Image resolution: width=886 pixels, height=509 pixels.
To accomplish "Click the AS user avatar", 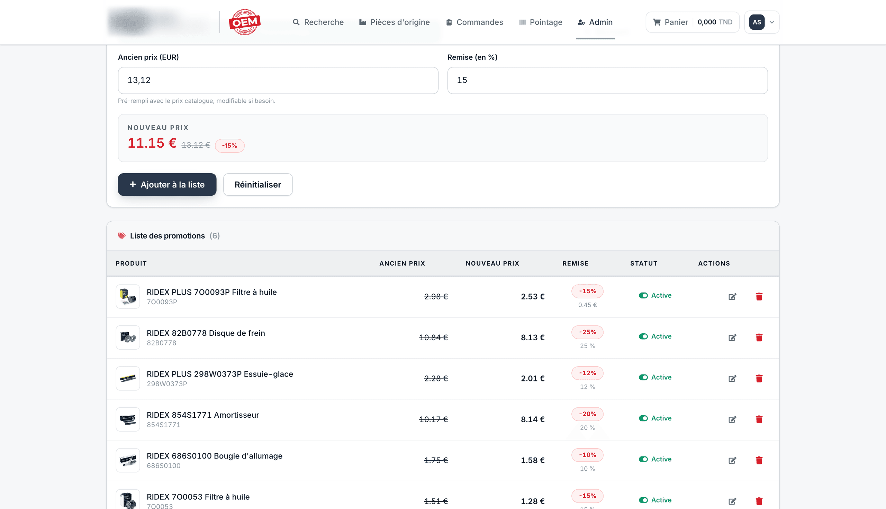I will tap(757, 22).
